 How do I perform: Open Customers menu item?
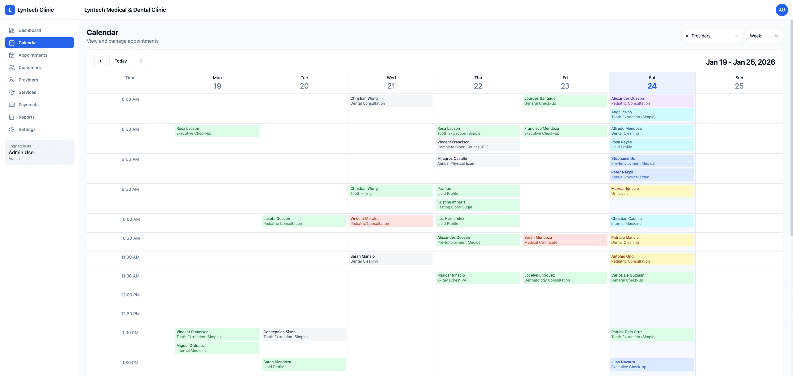pyautogui.click(x=39, y=68)
